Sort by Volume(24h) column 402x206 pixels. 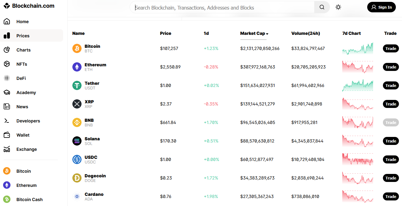[306, 33]
